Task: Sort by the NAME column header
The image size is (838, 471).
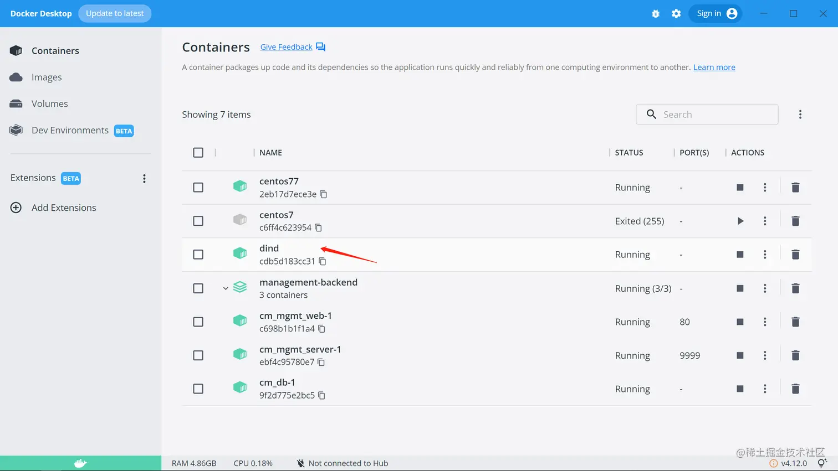Action: pyautogui.click(x=270, y=152)
